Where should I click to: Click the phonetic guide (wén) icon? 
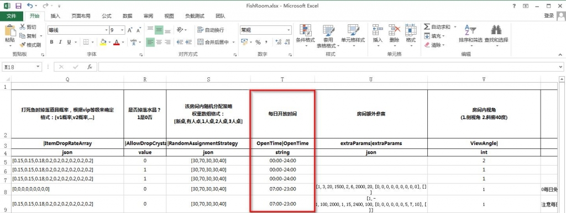coord(133,42)
